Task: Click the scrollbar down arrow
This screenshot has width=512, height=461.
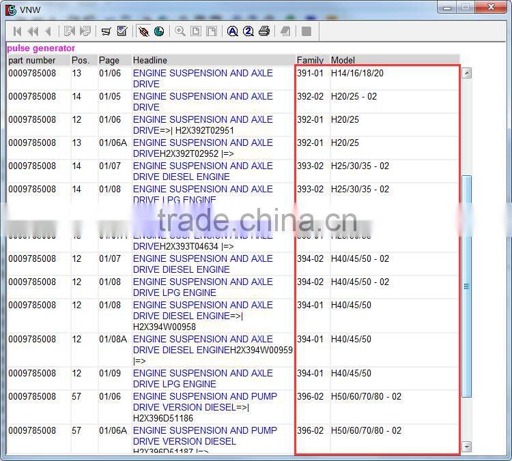Action: coord(467,446)
